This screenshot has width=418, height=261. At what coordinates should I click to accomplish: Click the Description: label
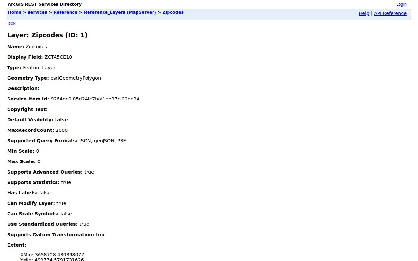(23, 88)
